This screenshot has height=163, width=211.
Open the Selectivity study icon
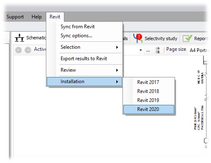(138, 38)
